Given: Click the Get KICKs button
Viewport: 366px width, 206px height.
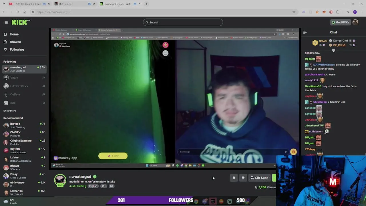Looking at the screenshot, I should 340,22.
